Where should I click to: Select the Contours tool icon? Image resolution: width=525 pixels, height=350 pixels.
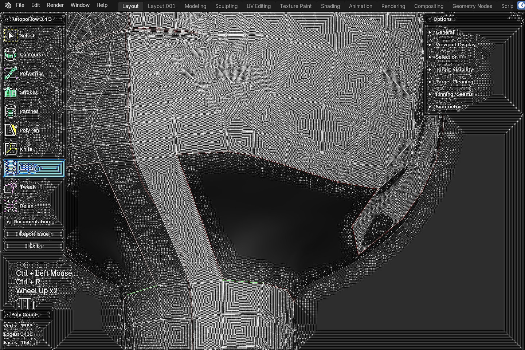click(x=11, y=55)
